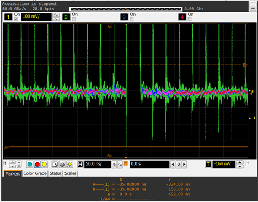
Task: Click the 20.0 kpts memory depth readout
Action: (43, 9)
